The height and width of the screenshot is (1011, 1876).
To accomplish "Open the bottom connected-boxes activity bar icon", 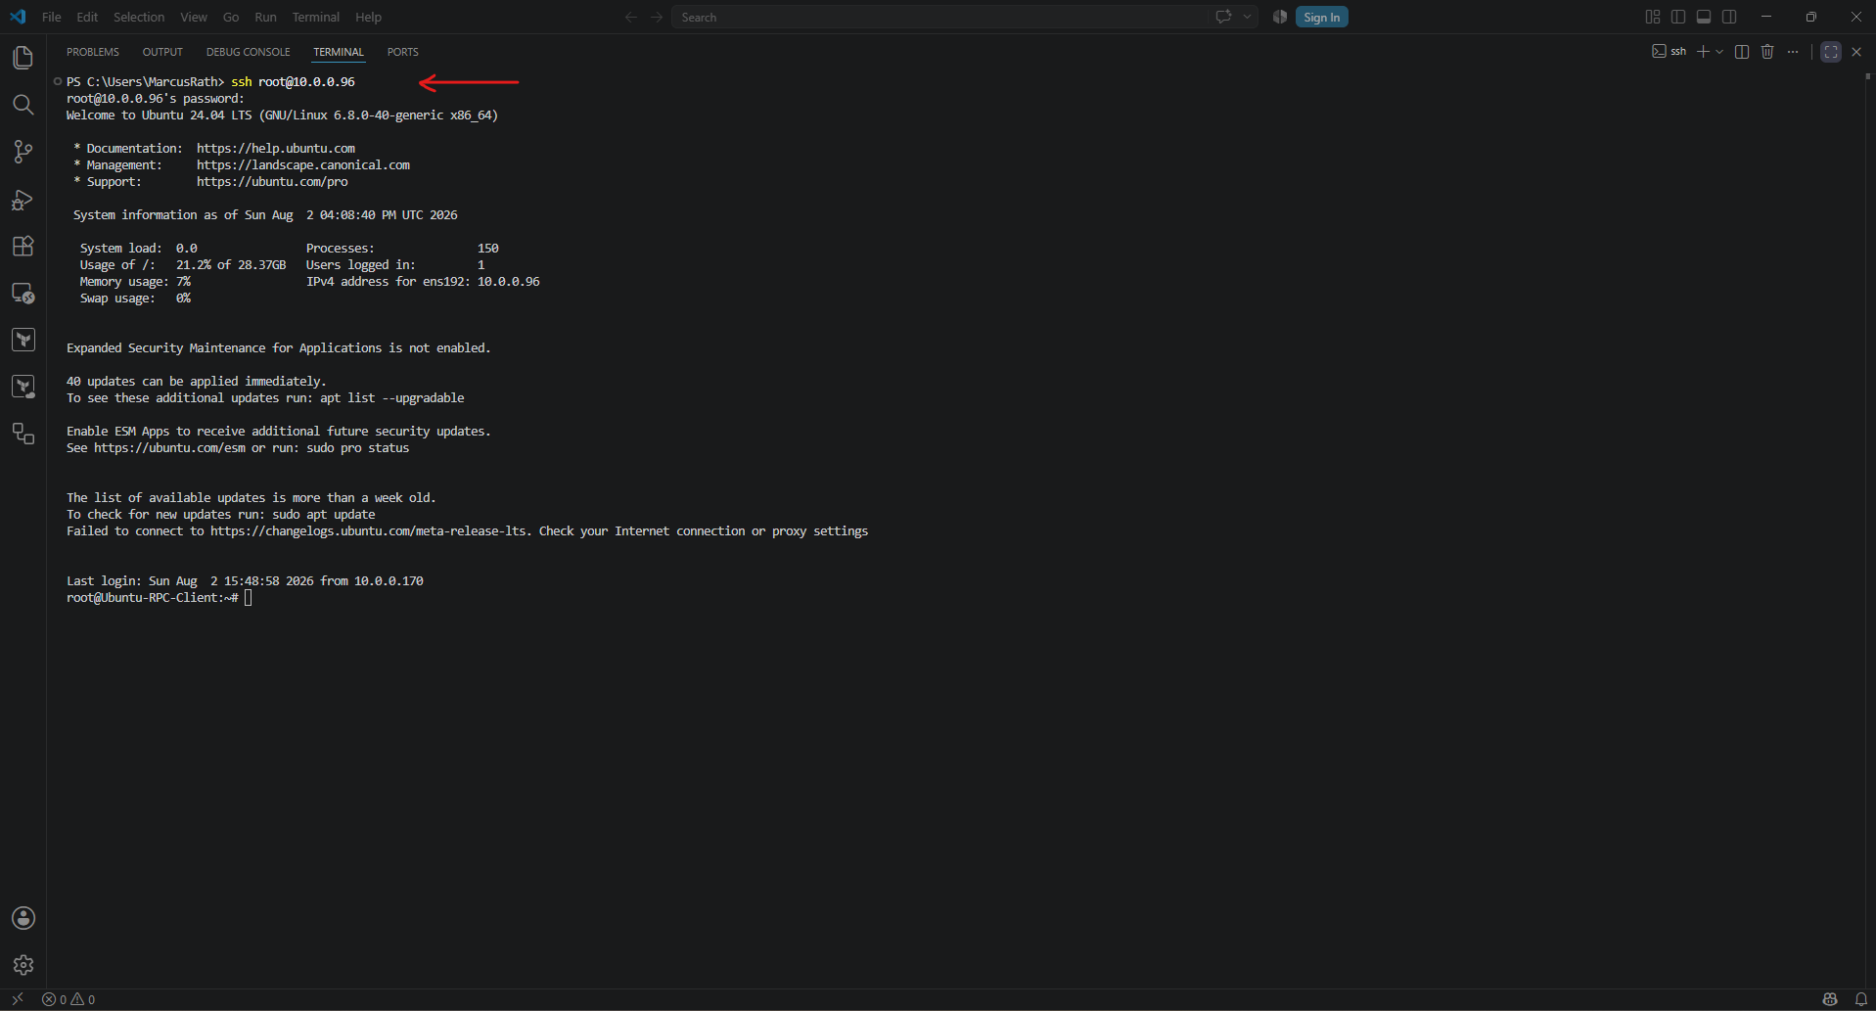I will pyautogui.click(x=23, y=434).
